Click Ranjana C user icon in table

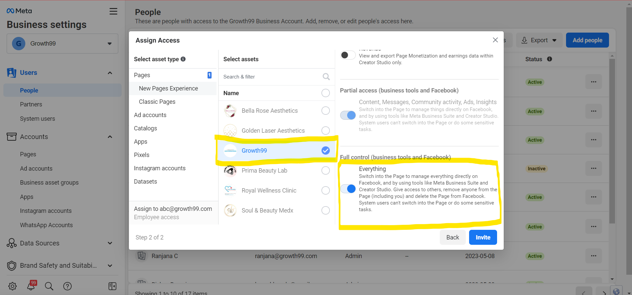pos(141,256)
